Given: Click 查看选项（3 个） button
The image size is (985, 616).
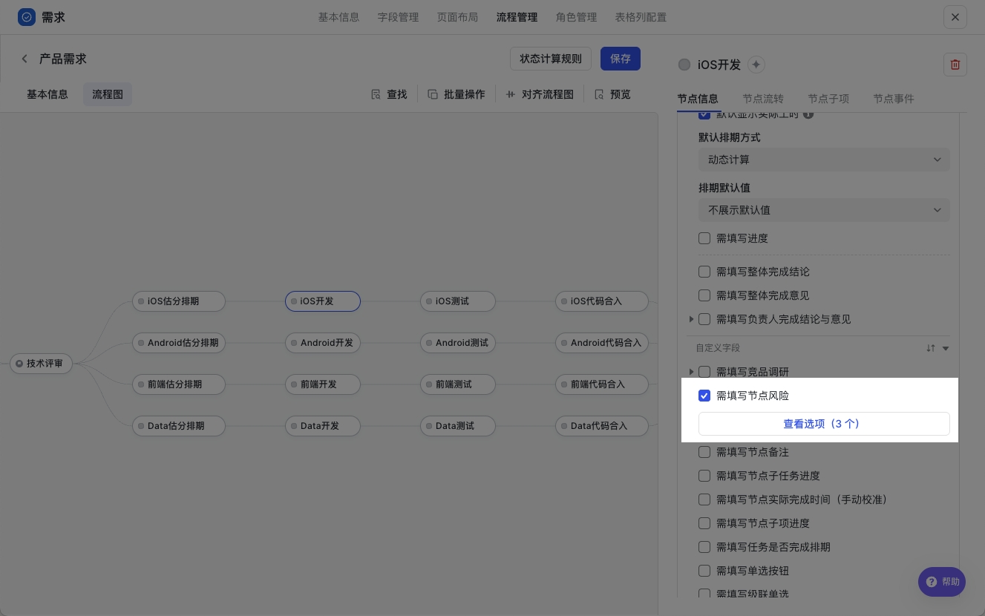Looking at the screenshot, I should [824, 424].
